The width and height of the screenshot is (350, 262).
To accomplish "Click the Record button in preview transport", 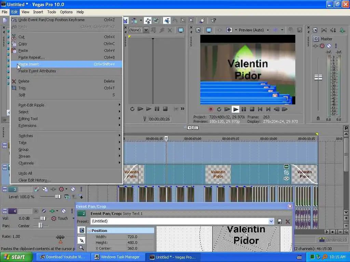I will tap(211, 109).
